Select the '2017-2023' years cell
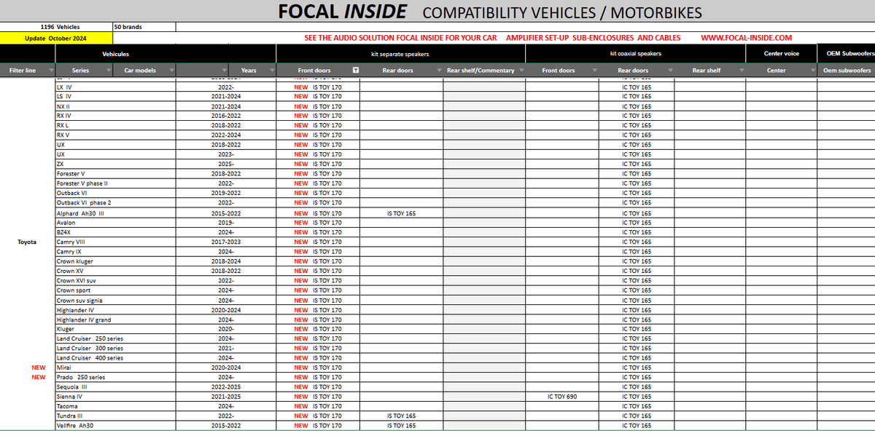 pos(226,242)
